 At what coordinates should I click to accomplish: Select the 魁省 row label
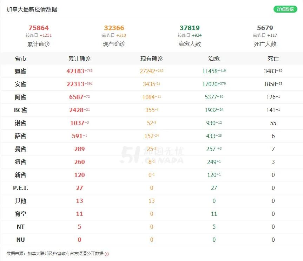point(20,71)
